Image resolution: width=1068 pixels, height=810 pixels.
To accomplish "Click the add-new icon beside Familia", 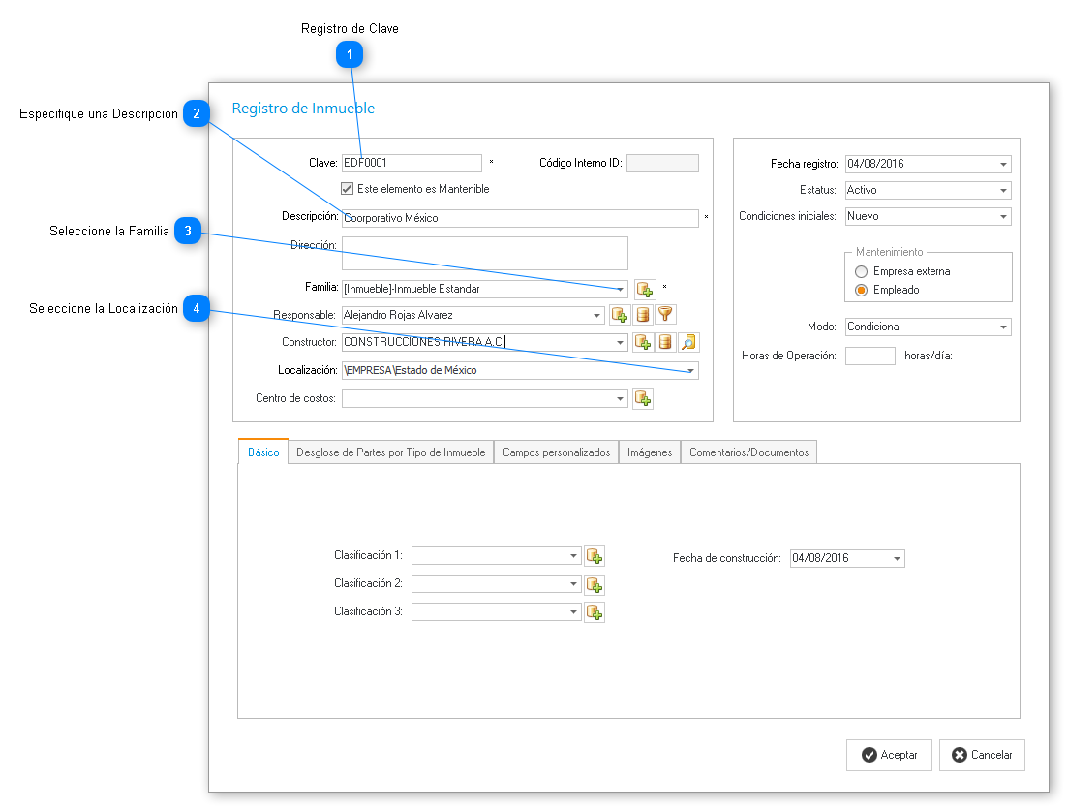I will click(645, 289).
